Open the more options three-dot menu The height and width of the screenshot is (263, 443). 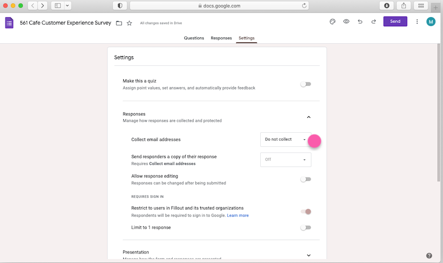(x=417, y=22)
